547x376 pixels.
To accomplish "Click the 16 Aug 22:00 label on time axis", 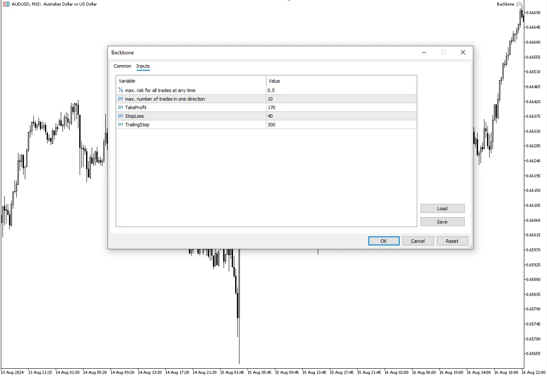I will 534,372.
